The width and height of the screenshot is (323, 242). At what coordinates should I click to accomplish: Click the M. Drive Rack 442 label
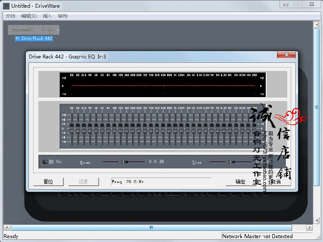pos(34,38)
